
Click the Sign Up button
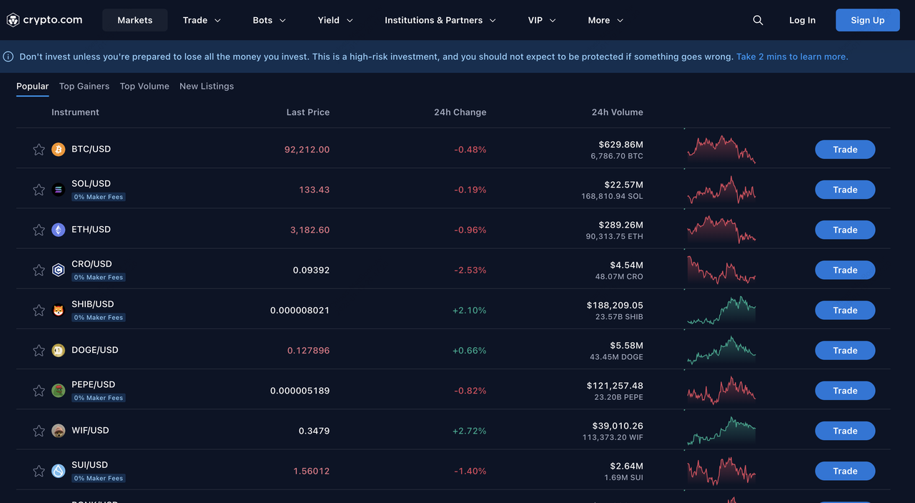[867, 20]
